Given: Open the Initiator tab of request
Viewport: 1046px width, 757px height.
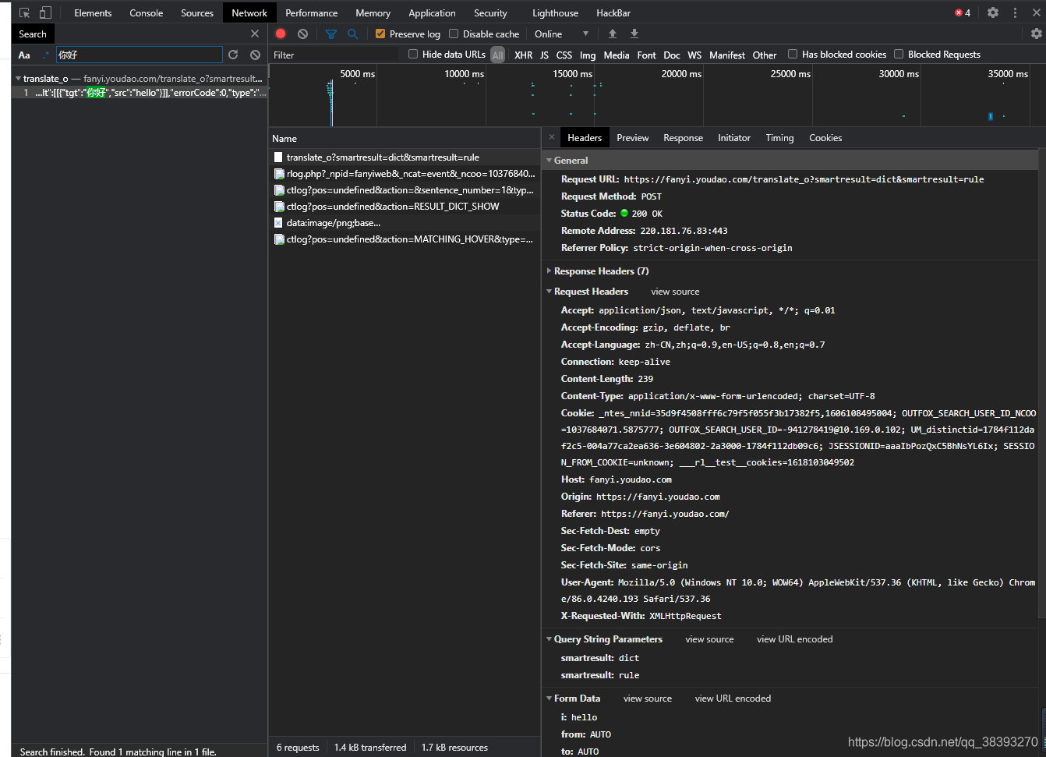Looking at the screenshot, I should (734, 137).
